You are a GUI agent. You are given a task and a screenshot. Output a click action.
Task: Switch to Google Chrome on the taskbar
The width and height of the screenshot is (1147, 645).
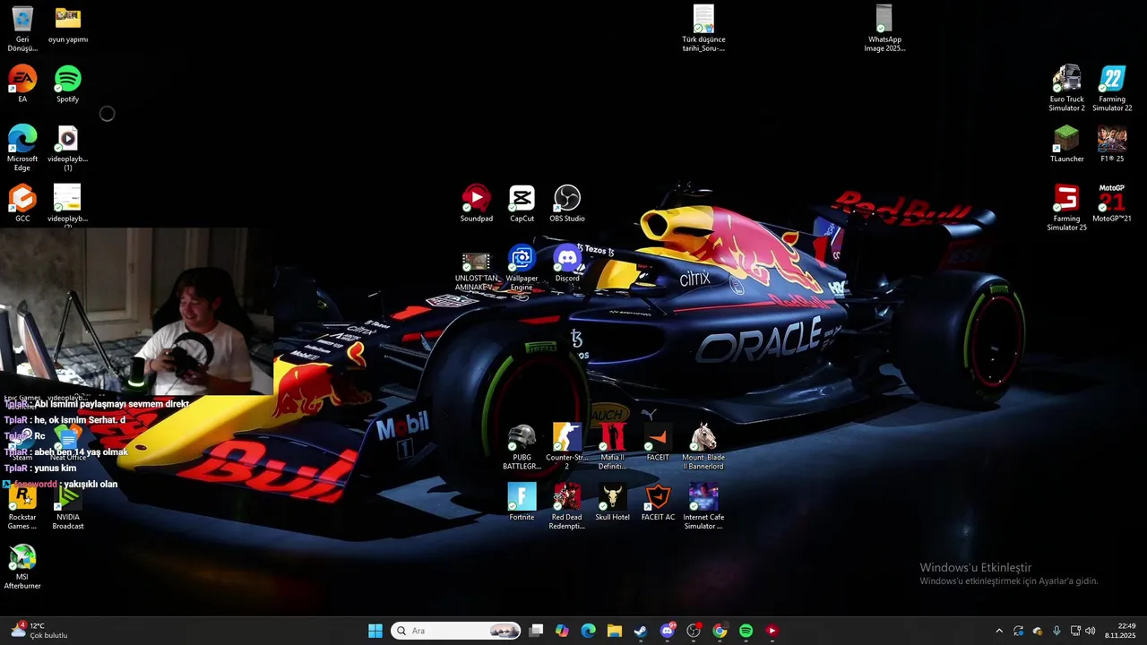(x=720, y=631)
